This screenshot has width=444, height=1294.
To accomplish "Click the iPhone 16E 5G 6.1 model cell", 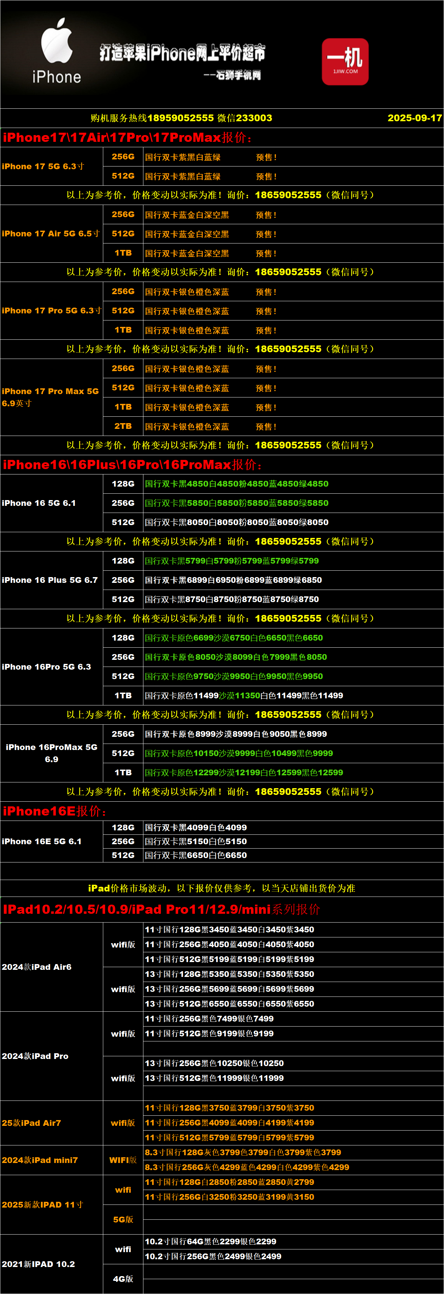I will [41, 842].
